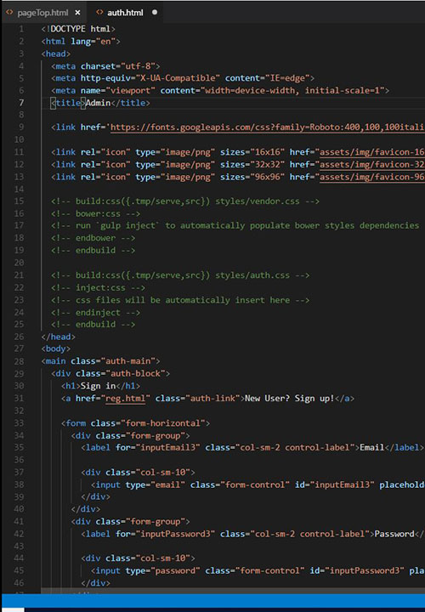Click the closing head tag on line 26
The image size is (425, 612).
[x=58, y=337]
